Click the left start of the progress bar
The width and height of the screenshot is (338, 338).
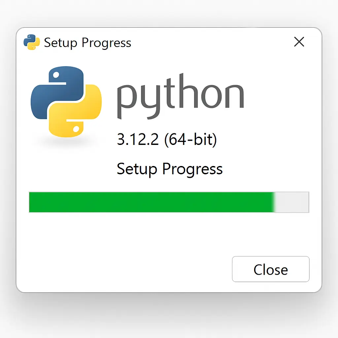coord(31,202)
